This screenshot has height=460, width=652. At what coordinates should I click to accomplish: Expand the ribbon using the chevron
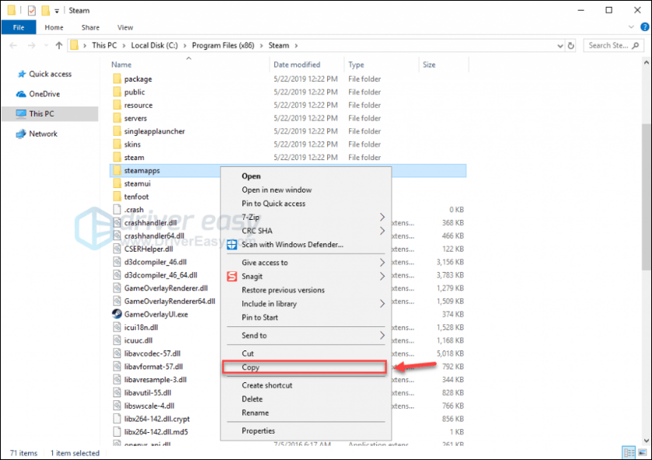(x=631, y=27)
